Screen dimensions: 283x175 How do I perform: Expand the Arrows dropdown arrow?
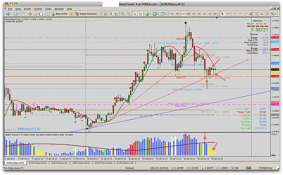pyautogui.click(x=275, y=14)
